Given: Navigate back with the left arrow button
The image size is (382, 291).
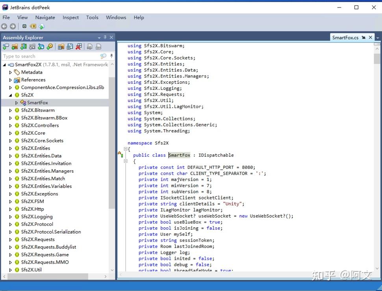Looking at the screenshot, I should tap(4, 26).
